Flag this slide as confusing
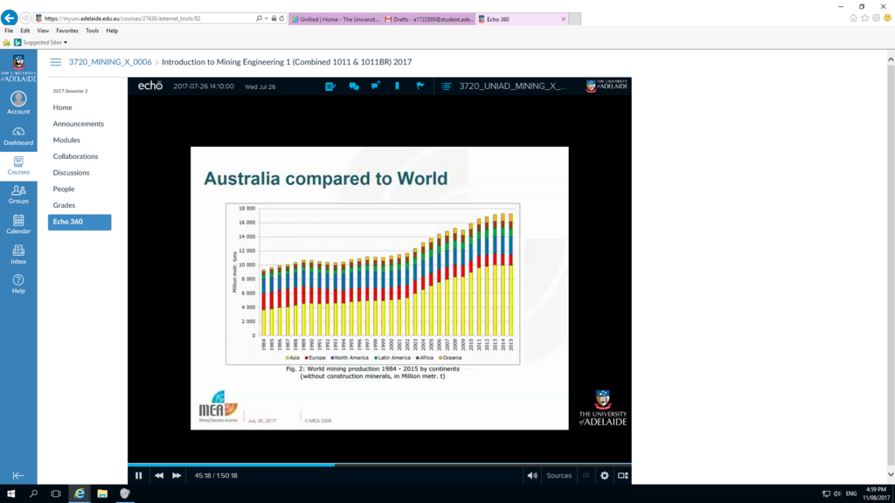The width and height of the screenshot is (895, 503). (x=420, y=86)
